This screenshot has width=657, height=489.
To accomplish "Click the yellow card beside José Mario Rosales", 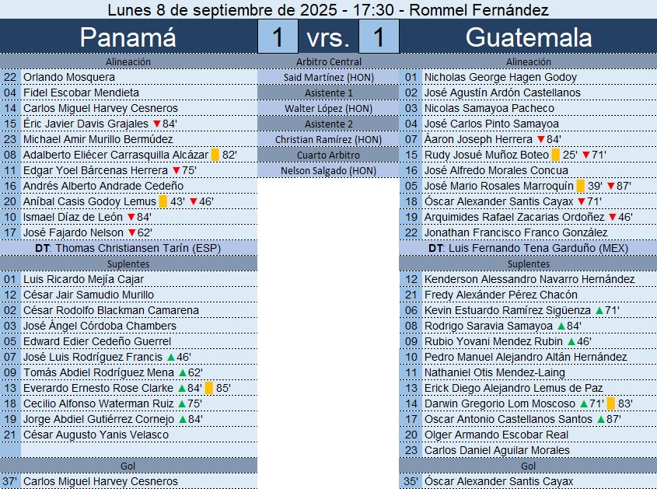I will click(x=580, y=186).
